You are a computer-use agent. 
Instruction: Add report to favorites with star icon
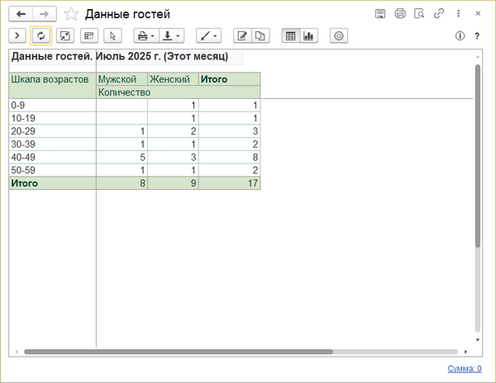71,14
